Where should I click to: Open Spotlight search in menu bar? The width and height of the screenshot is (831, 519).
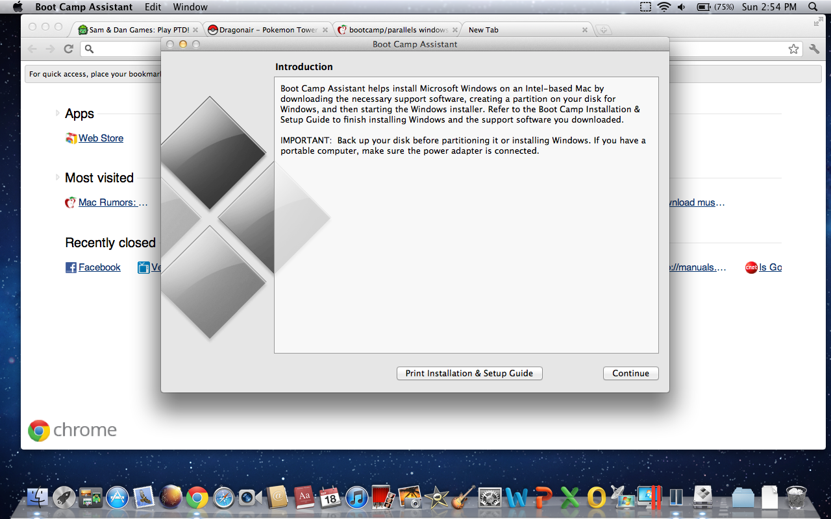point(813,7)
